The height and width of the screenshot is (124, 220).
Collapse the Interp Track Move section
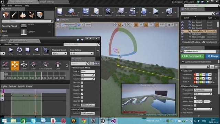click(x=72, y=68)
